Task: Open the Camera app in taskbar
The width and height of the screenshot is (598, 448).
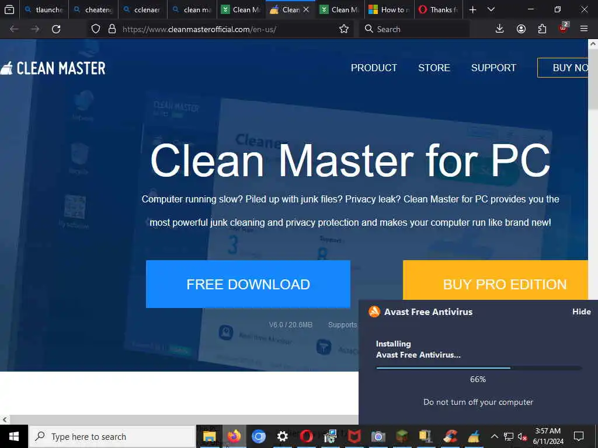Action: [x=378, y=436]
